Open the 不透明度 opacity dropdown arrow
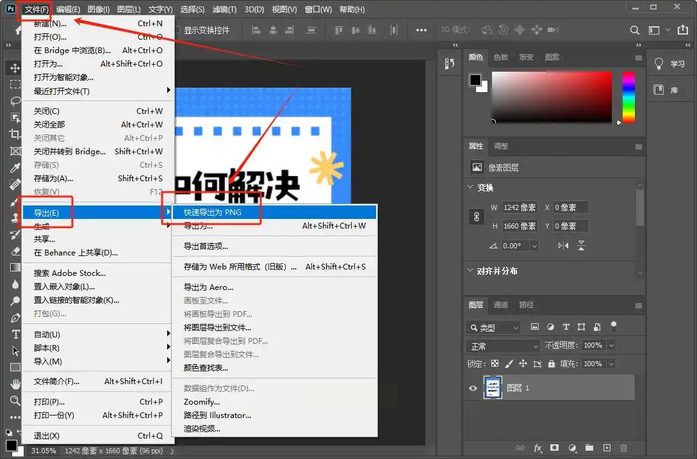Screen dimensions: 697x459 (x=611, y=346)
